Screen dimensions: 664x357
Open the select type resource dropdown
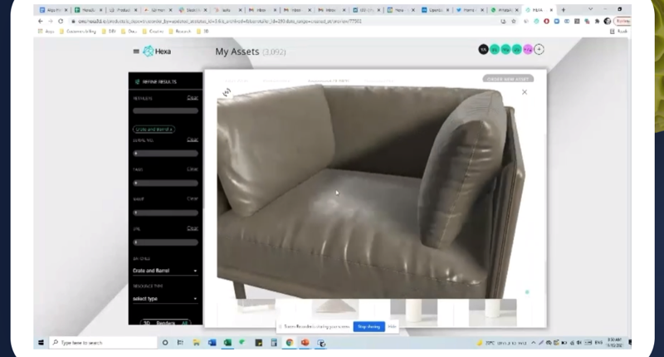coord(165,299)
